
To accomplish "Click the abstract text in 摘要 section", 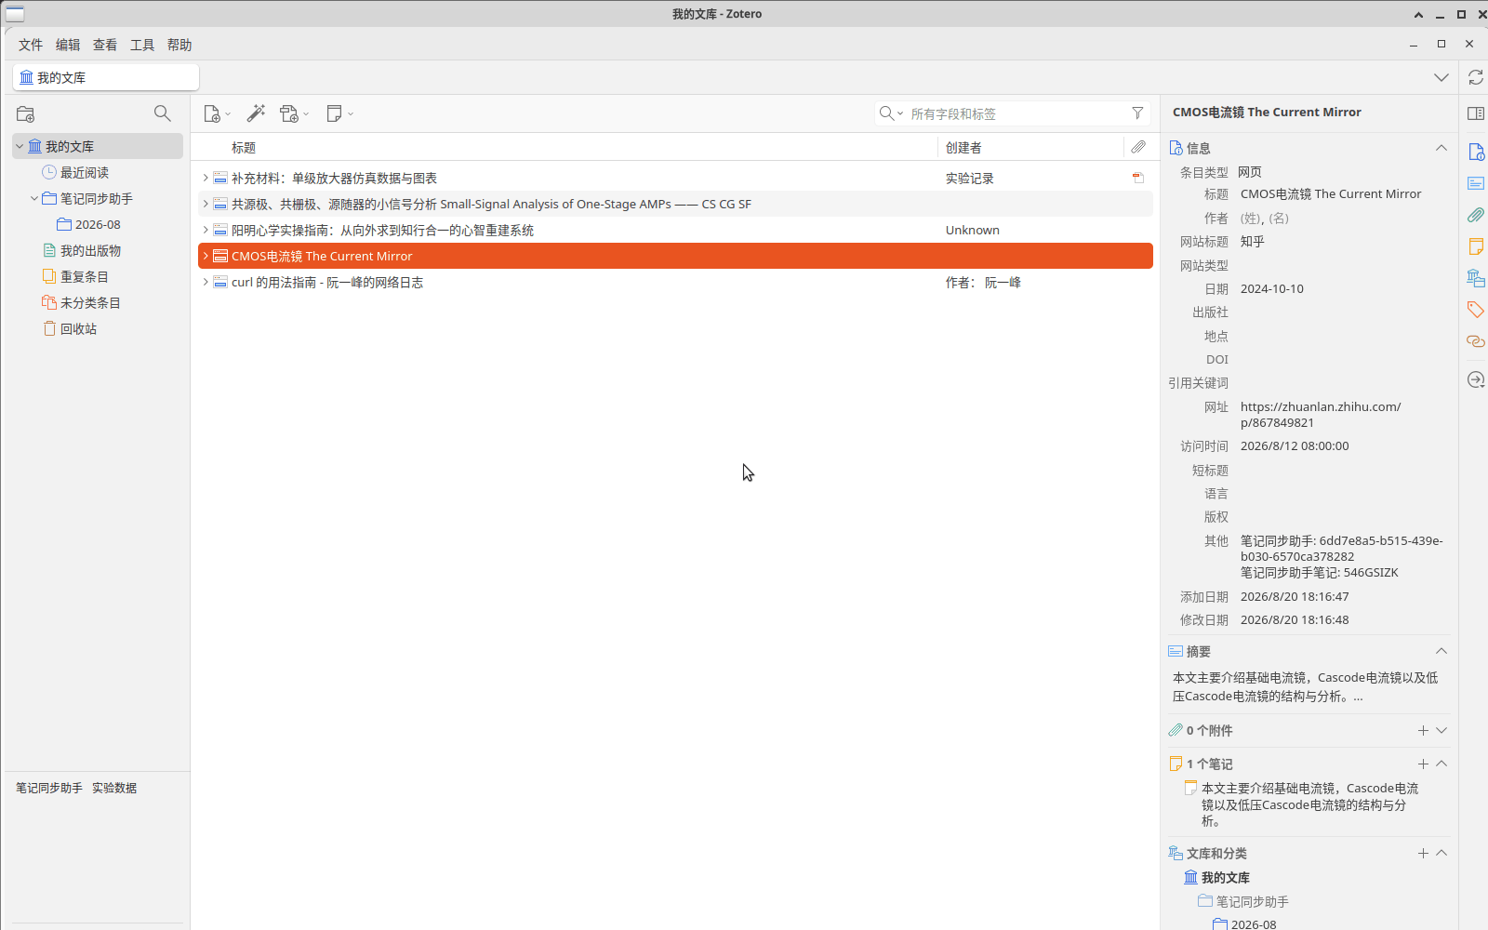I will click(x=1306, y=686).
